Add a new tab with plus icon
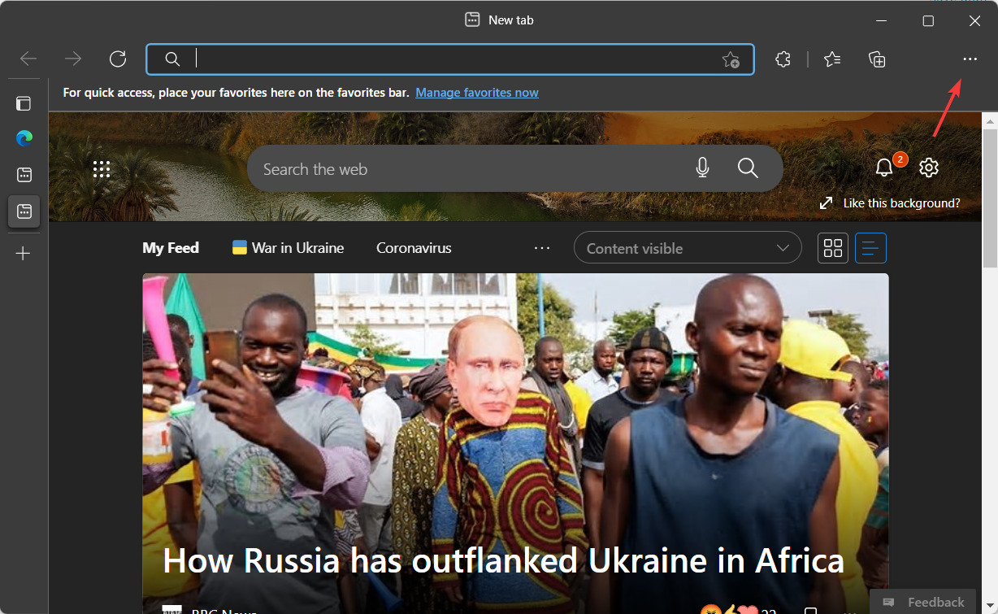 (x=24, y=254)
